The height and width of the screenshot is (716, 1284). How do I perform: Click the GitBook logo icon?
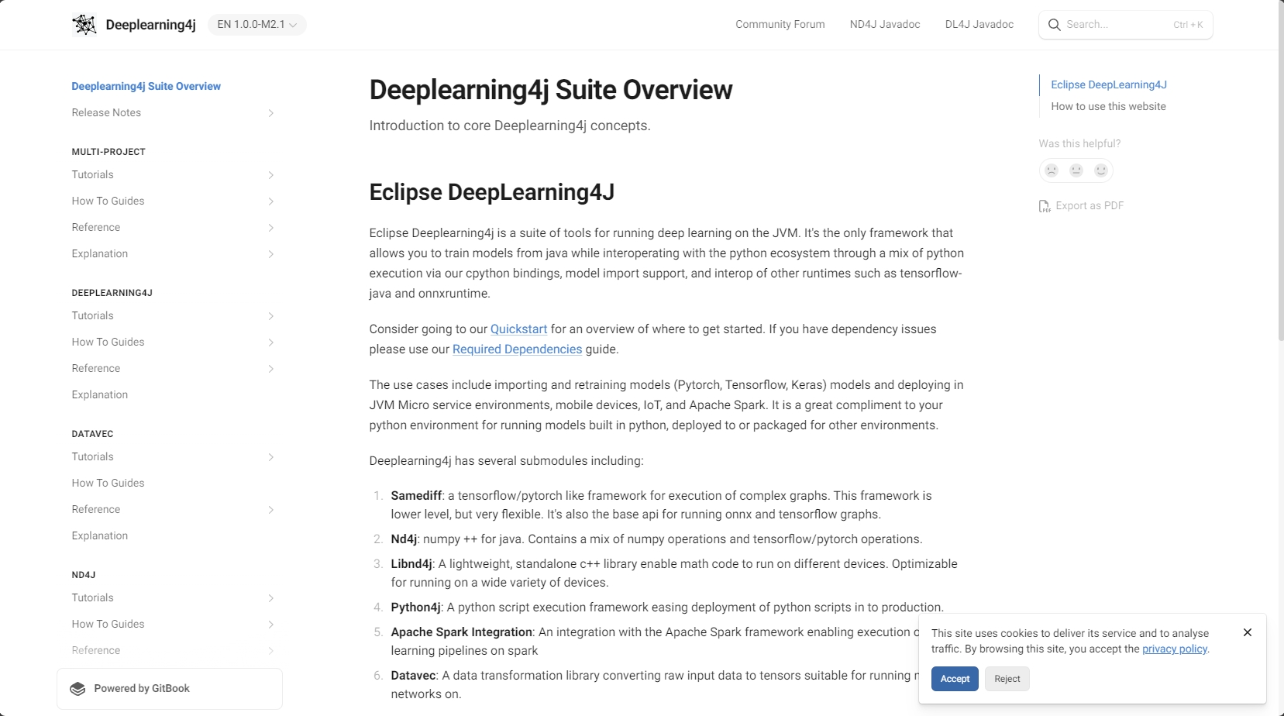[x=77, y=689]
